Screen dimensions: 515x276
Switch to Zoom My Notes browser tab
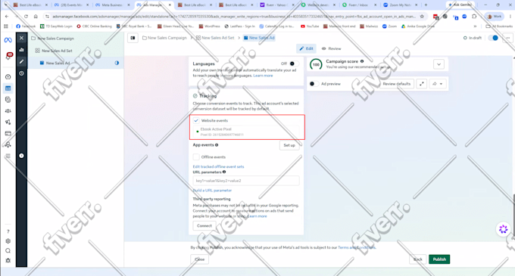click(x=400, y=5)
